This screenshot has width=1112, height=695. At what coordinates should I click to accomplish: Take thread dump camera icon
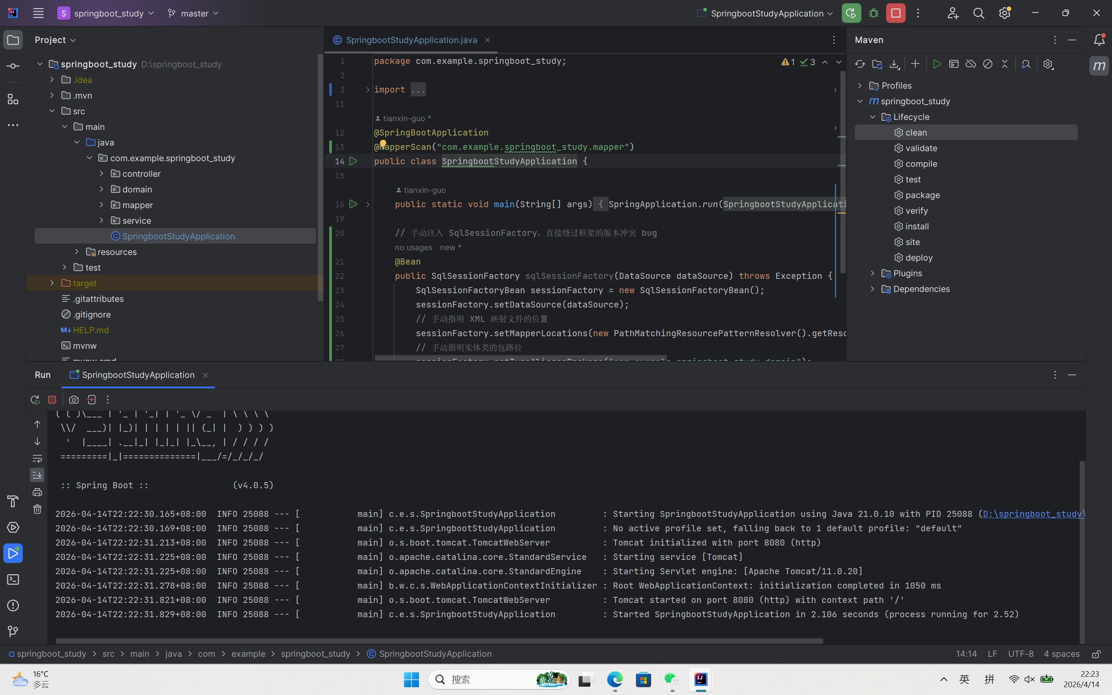pyautogui.click(x=73, y=400)
